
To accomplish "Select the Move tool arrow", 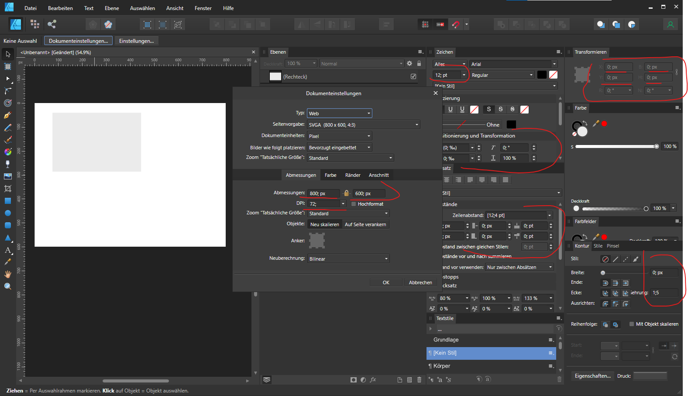I will tap(8, 54).
